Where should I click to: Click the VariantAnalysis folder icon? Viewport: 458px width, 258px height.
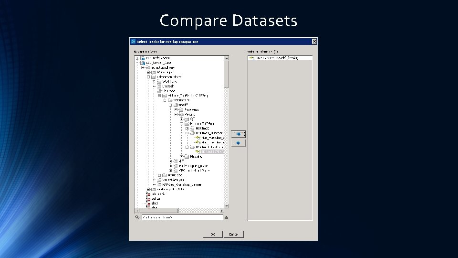pos(159,180)
